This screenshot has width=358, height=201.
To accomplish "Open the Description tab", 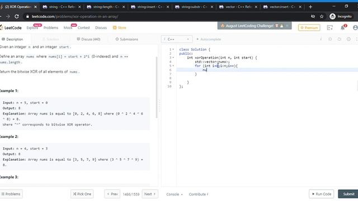I will (x=12, y=39).
